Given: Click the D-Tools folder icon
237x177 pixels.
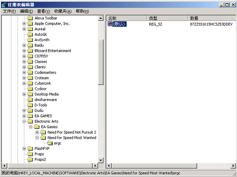Looking at the screenshot, I should tap(31, 105).
